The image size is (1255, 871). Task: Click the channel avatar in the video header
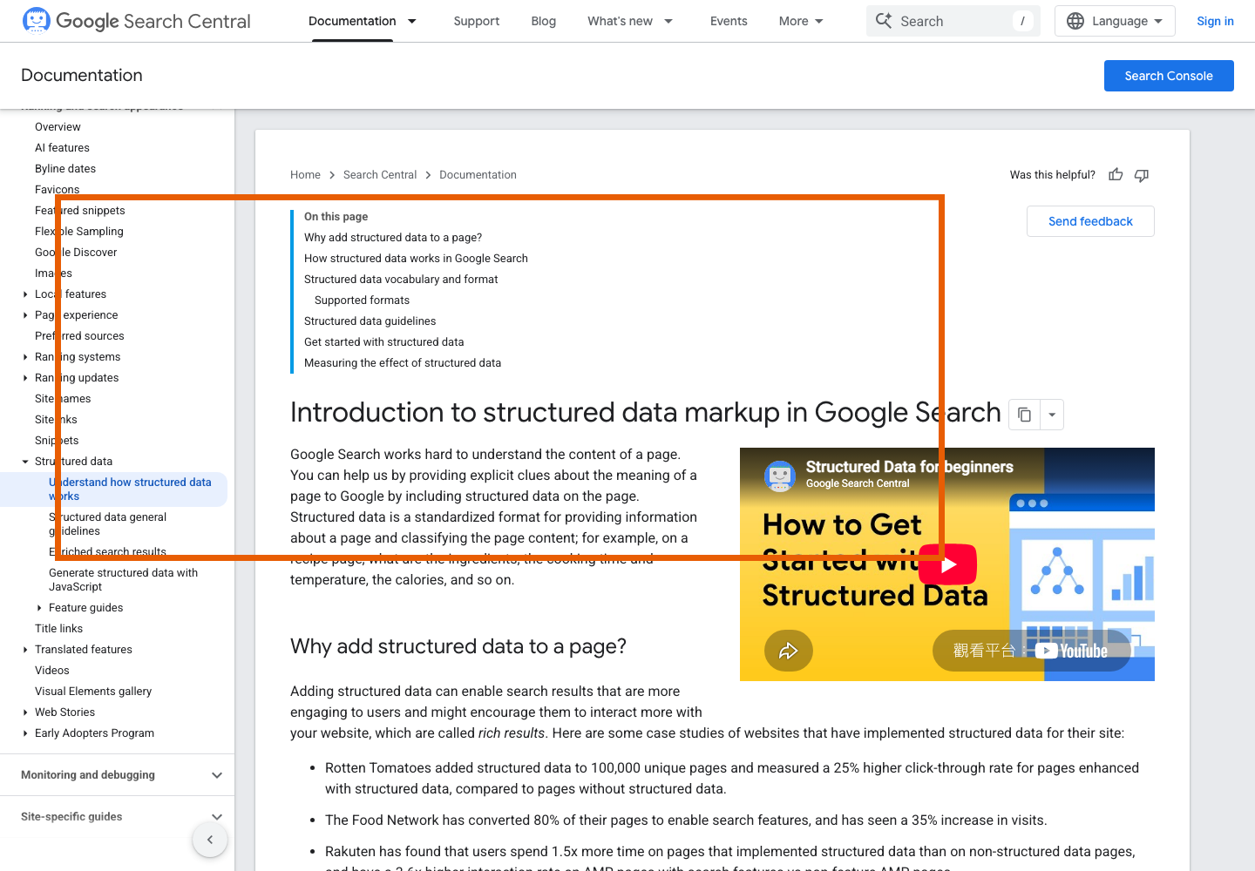[x=780, y=476]
